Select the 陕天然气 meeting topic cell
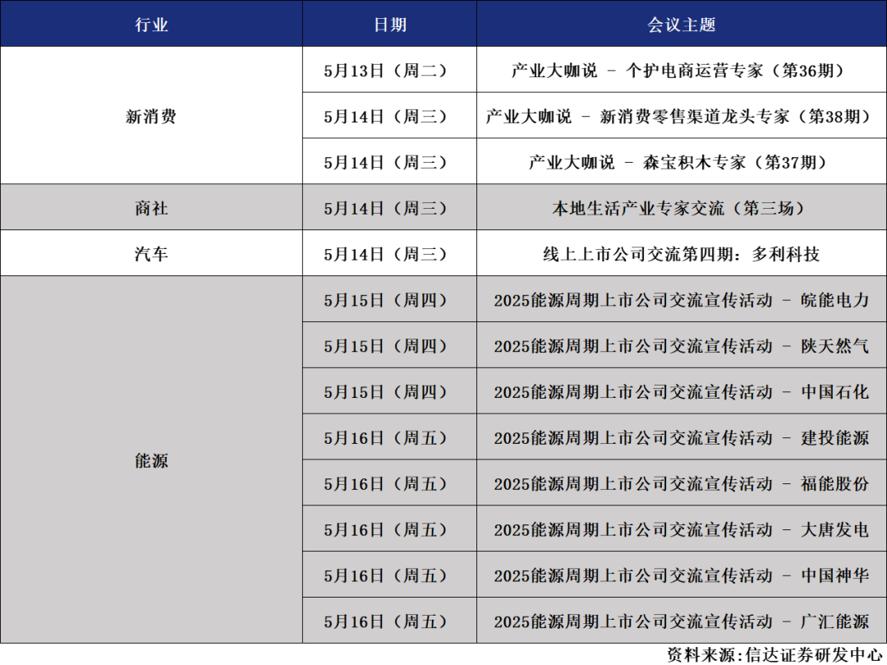Viewport: 887px width, 665px height. [682, 345]
